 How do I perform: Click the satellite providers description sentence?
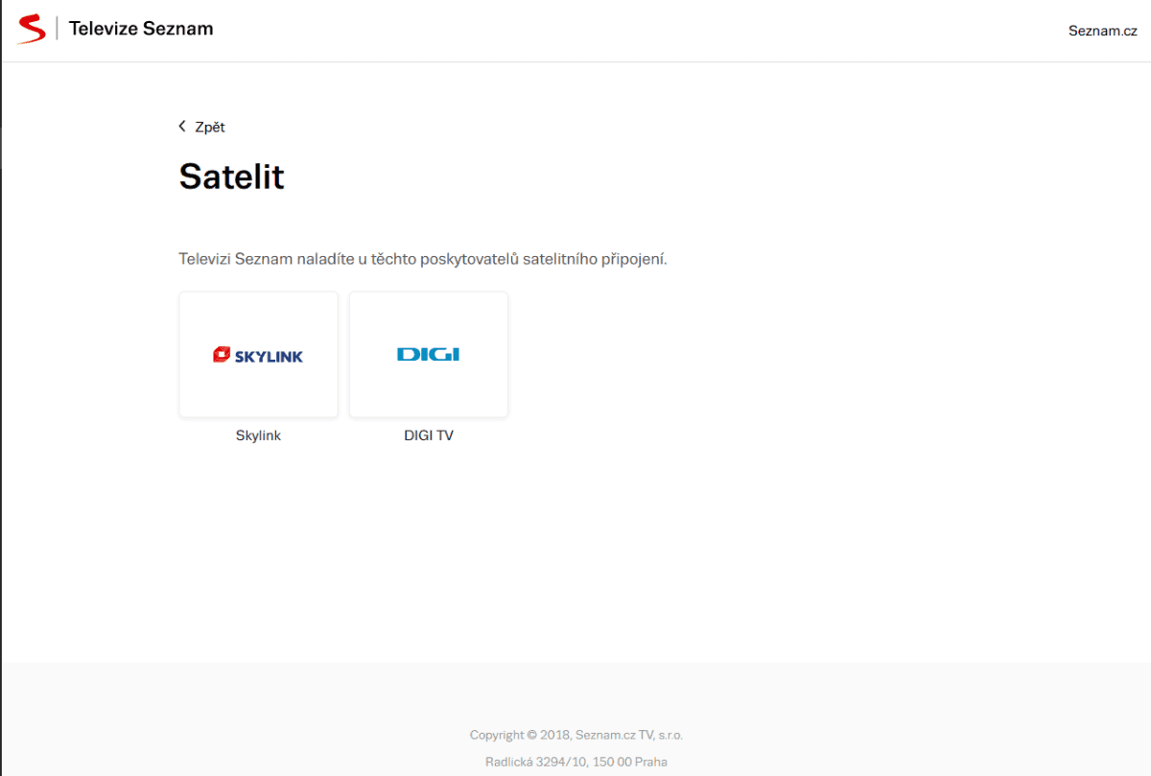pos(423,260)
